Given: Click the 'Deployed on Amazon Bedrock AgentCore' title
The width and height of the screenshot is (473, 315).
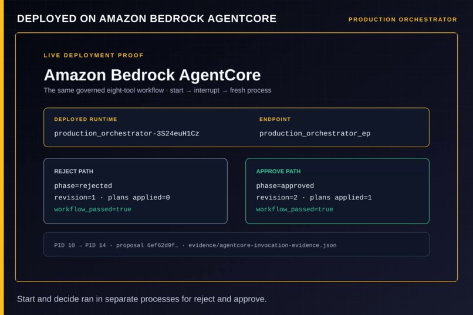Looking at the screenshot, I should pyautogui.click(x=147, y=19).
